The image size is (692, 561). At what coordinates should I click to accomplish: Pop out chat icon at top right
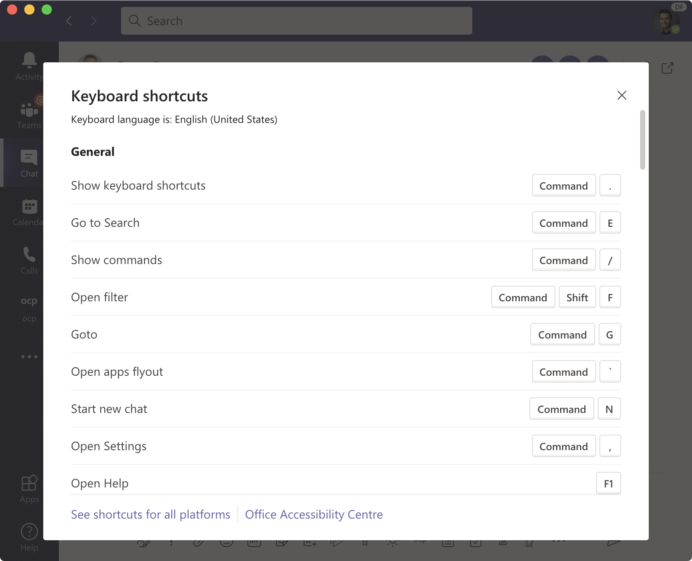(667, 68)
